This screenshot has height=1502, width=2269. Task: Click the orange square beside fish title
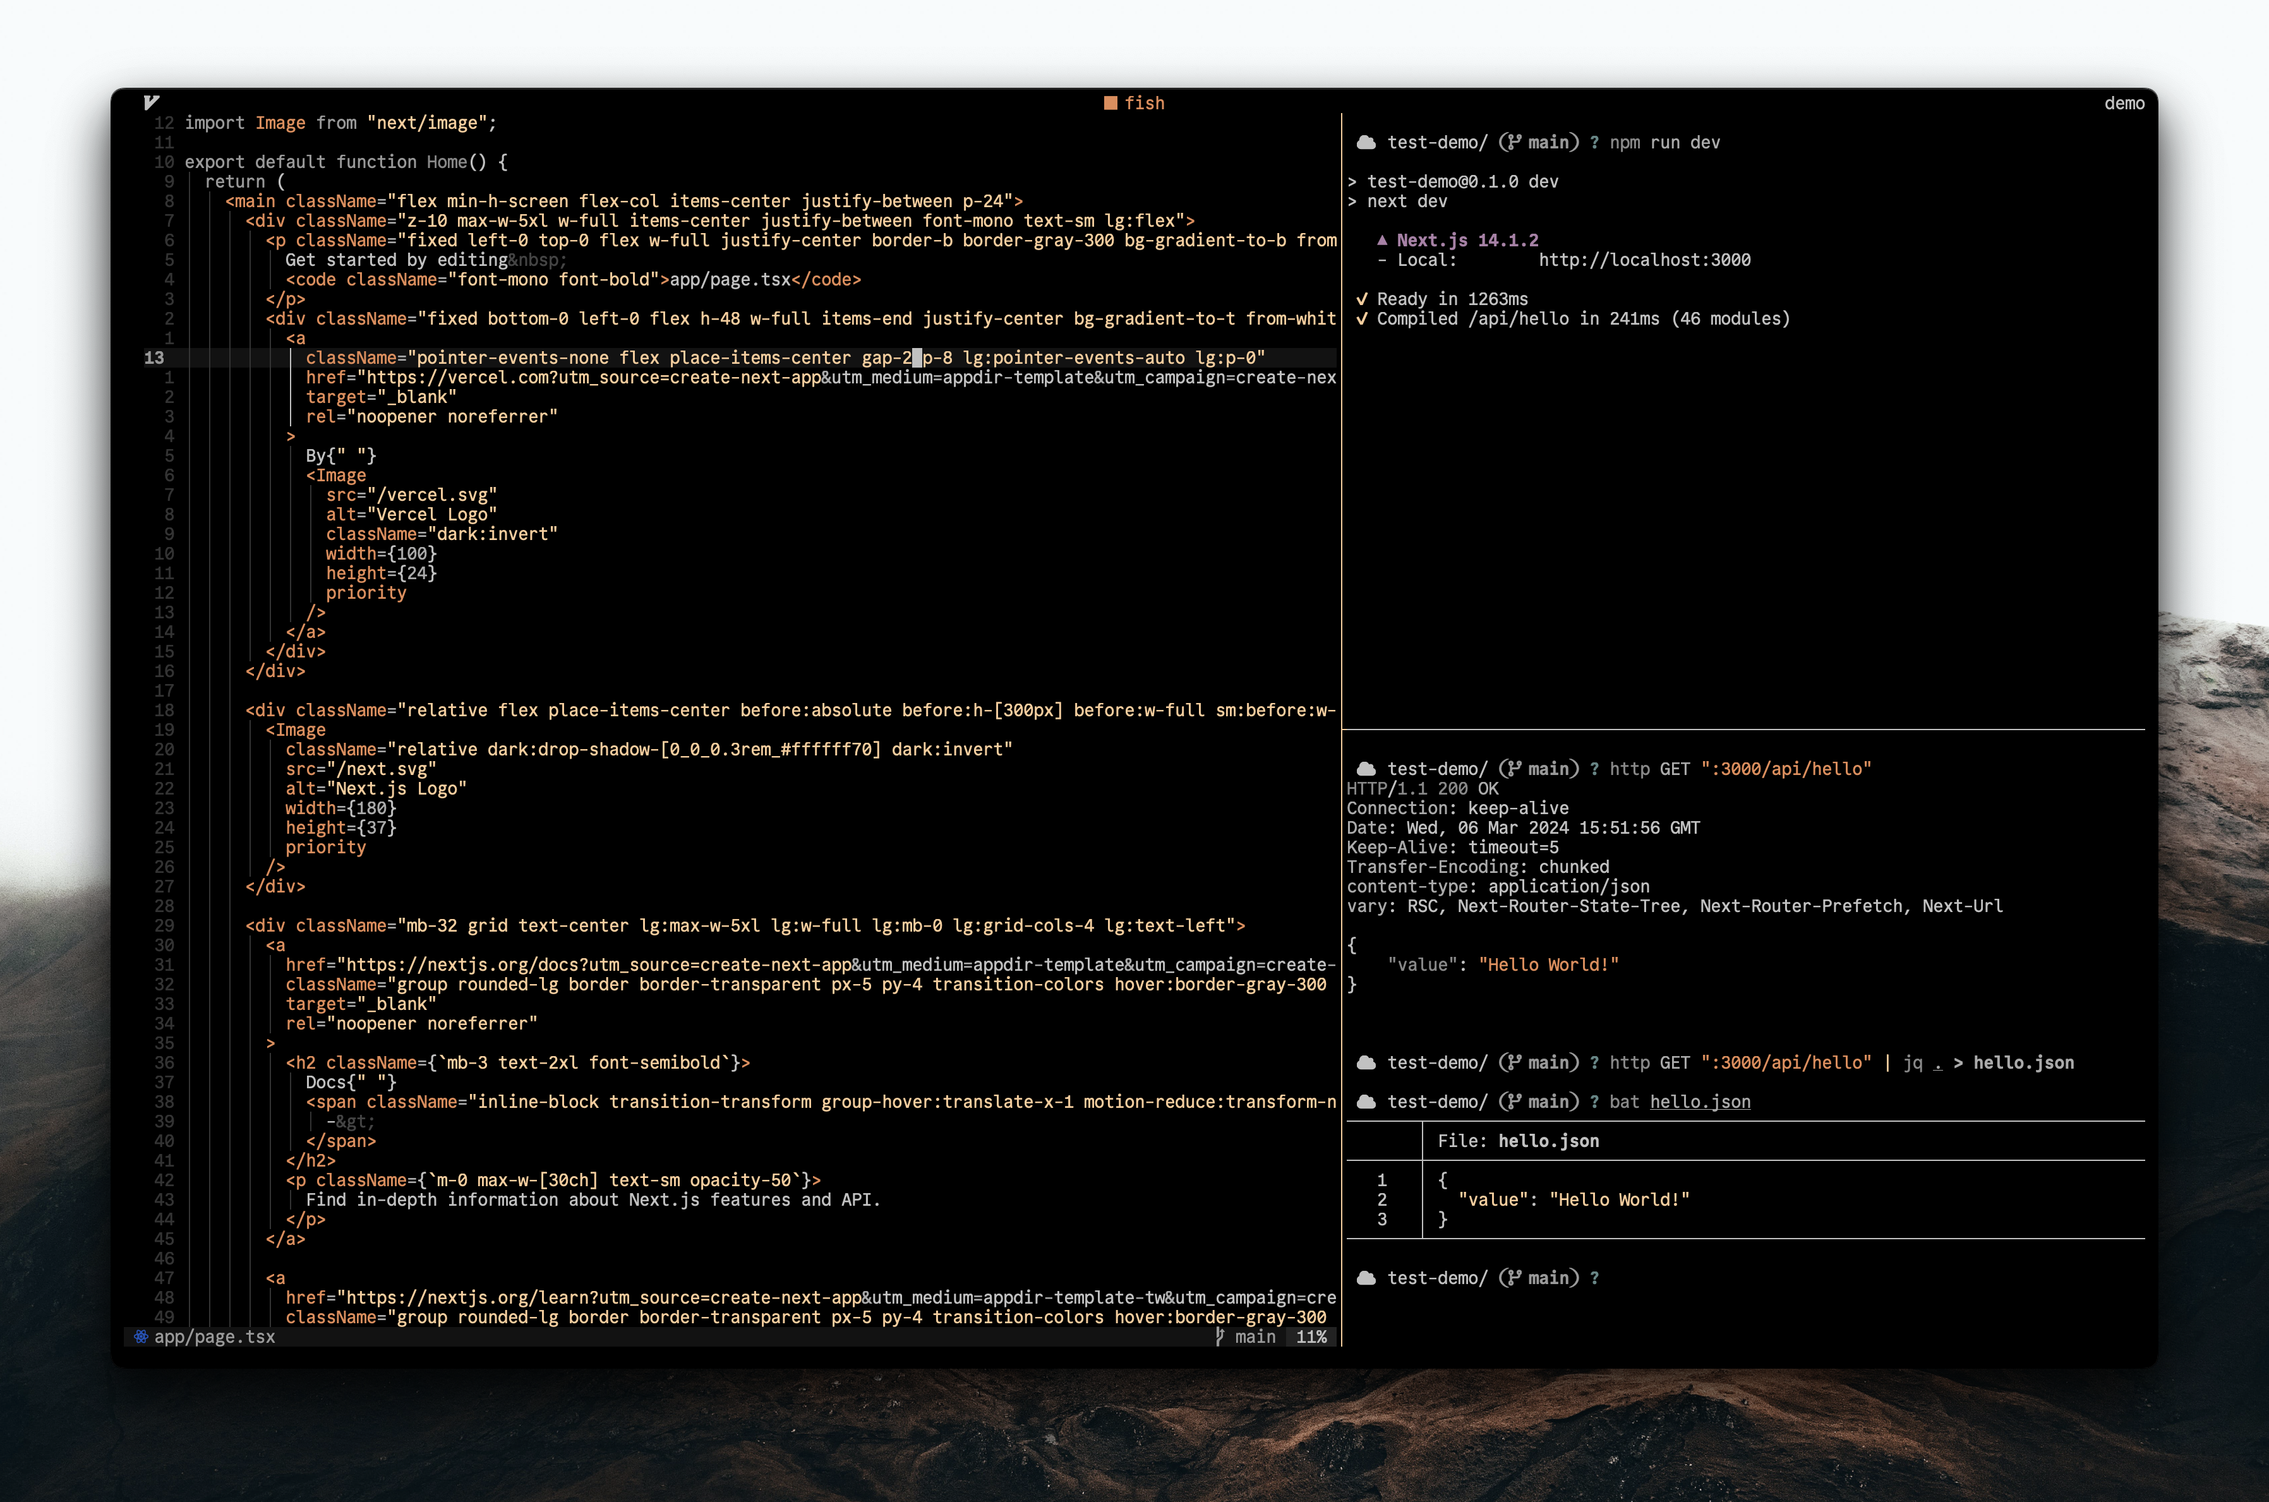click(1110, 102)
